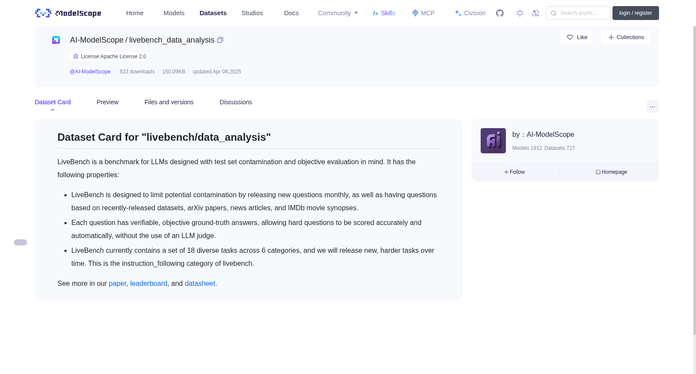Switch to the Discussions tab
Screen dimensions: 696x374
tap(236, 102)
